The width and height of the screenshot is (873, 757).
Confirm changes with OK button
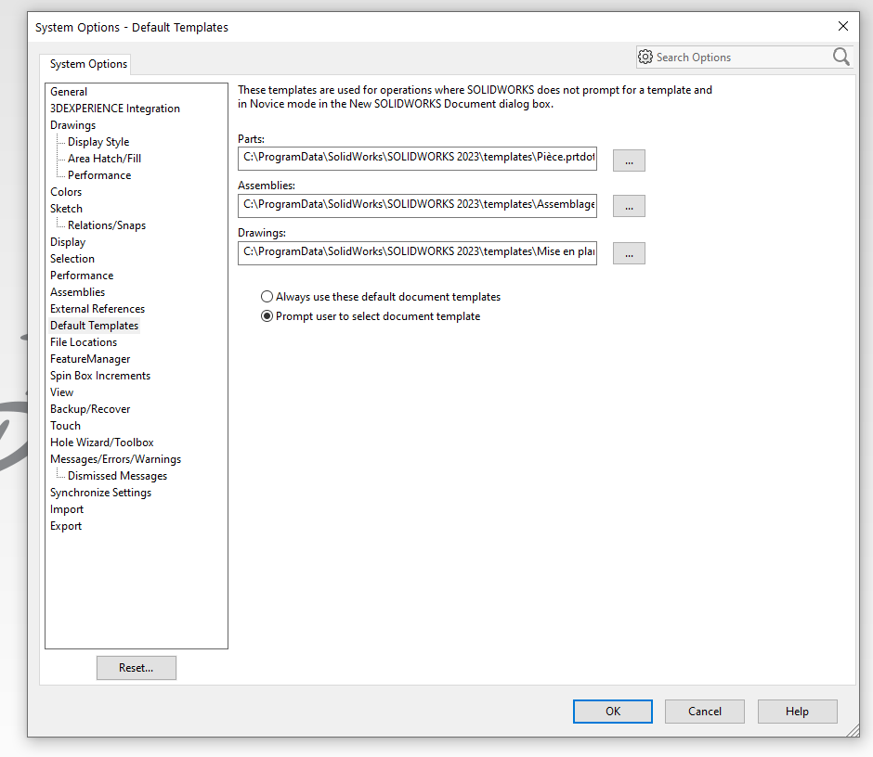[x=612, y=711]
